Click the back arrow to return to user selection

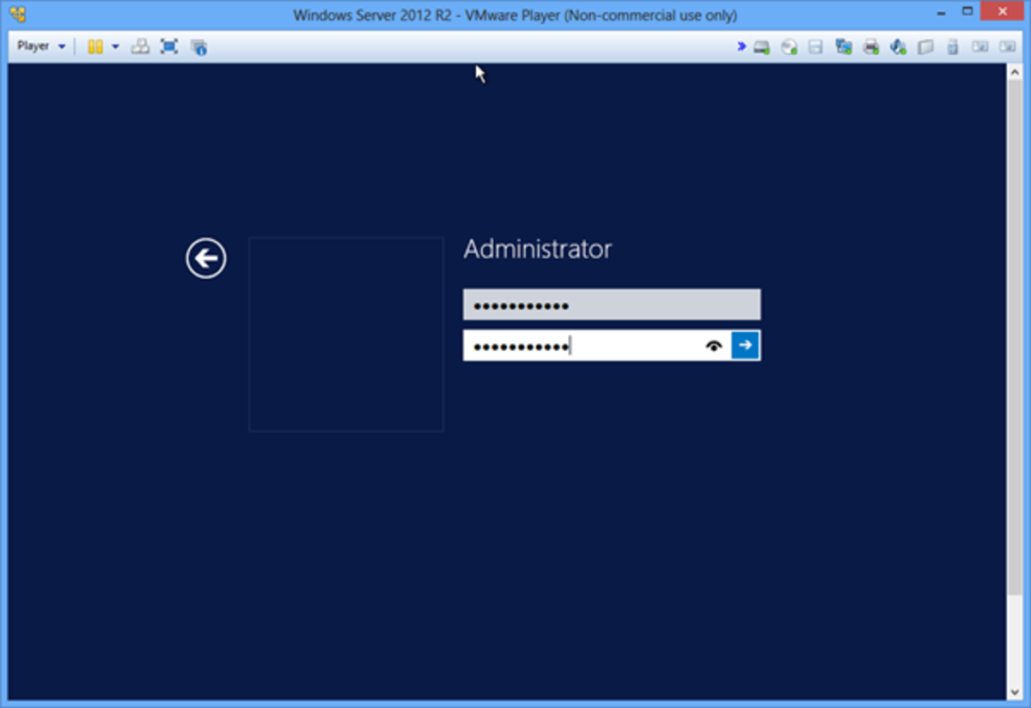pyautogui.click(x=204, y=257)
